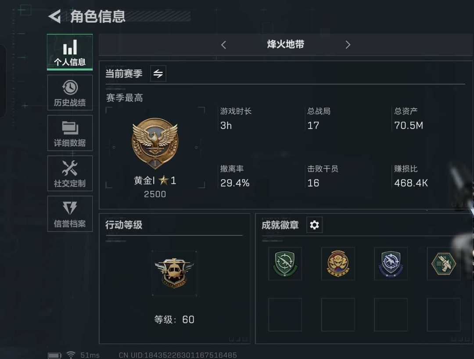This screenshot has height=359, width=474.
Task: Go back using the arrow beside 角色信息
Action: pos(55,16)
